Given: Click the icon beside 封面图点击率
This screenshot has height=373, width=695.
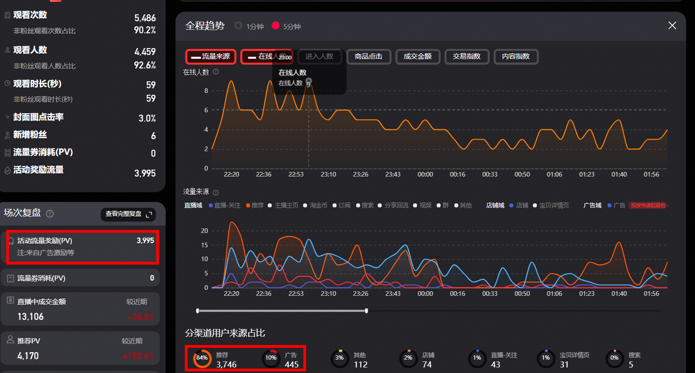Looking at the screenshot, I should point(7,117).
